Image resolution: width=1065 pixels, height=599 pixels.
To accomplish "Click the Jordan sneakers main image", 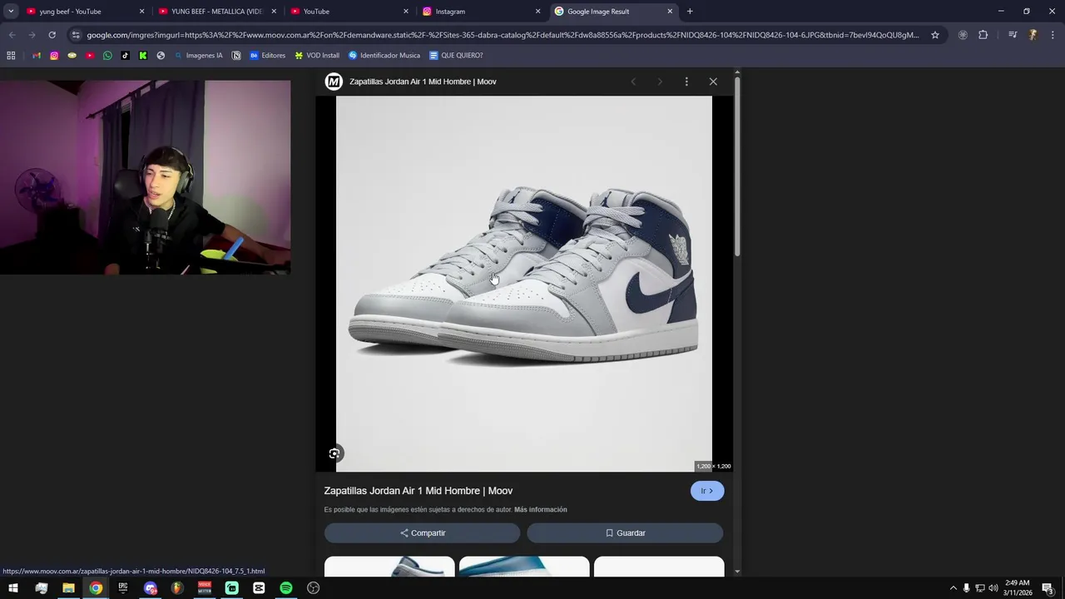I will [x=524, y=284].
